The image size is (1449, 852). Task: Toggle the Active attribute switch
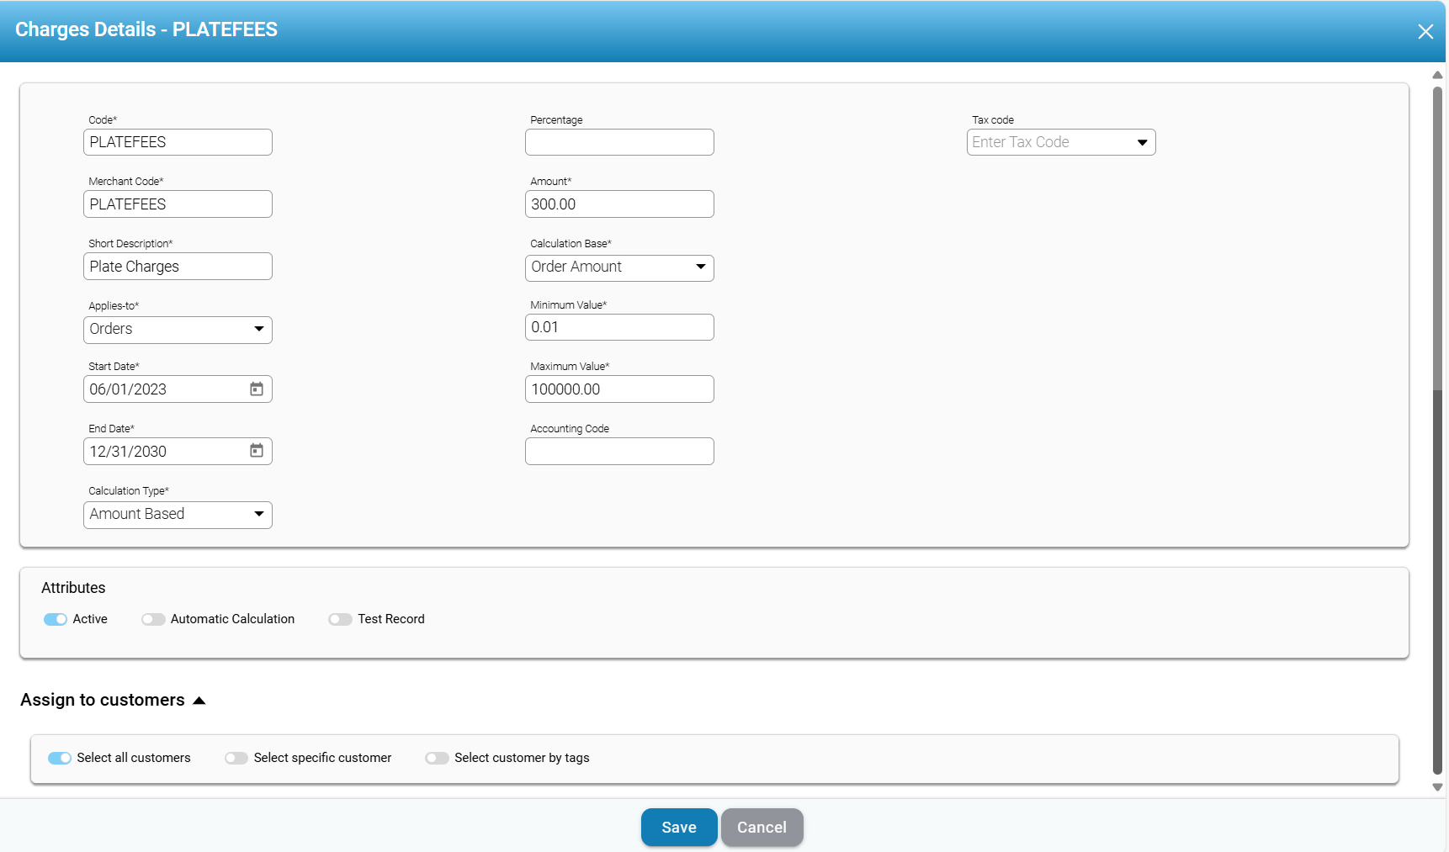(56, 620)
